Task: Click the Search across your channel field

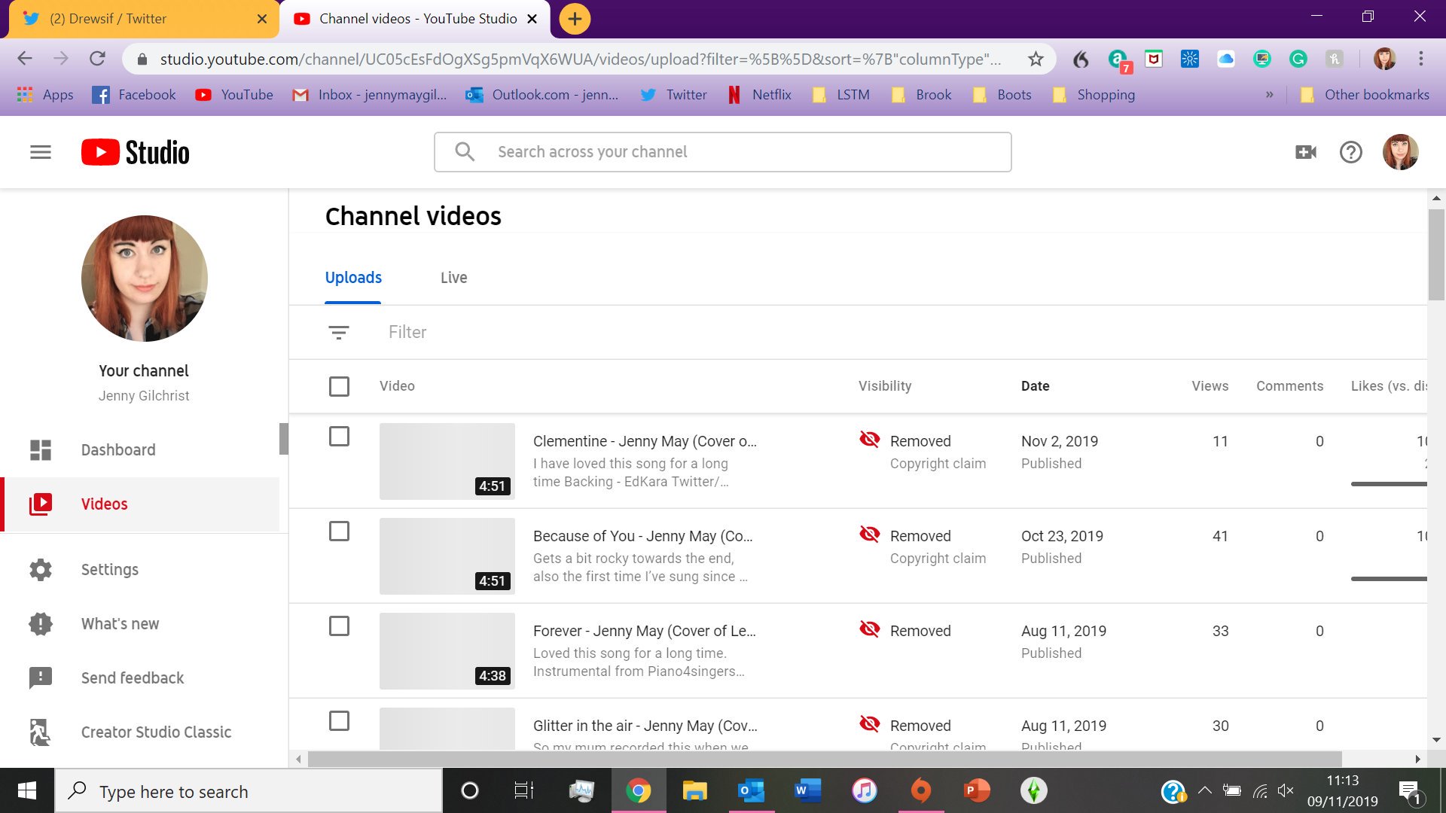Action: [722, 151]
